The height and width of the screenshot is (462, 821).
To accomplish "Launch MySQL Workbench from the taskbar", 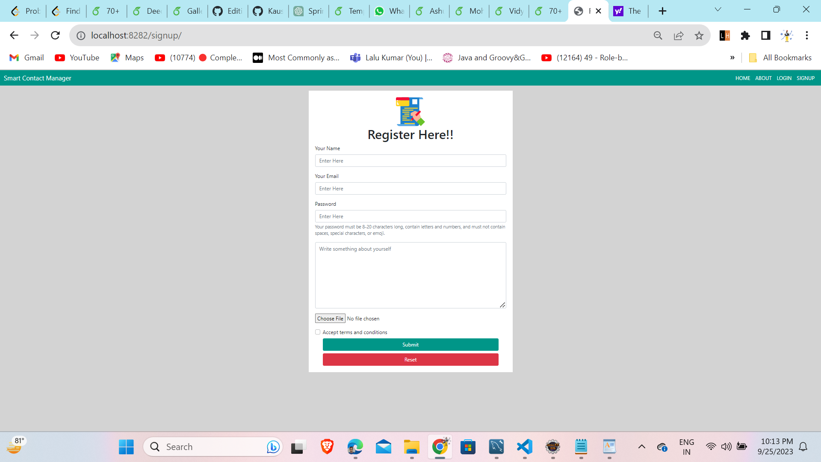I will click(x=496, y=447).
